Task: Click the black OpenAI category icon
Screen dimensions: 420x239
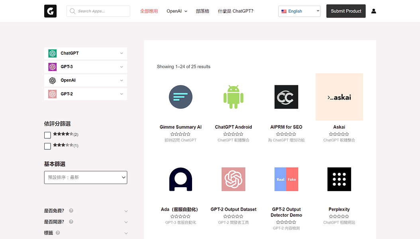Action: point(53,80)
